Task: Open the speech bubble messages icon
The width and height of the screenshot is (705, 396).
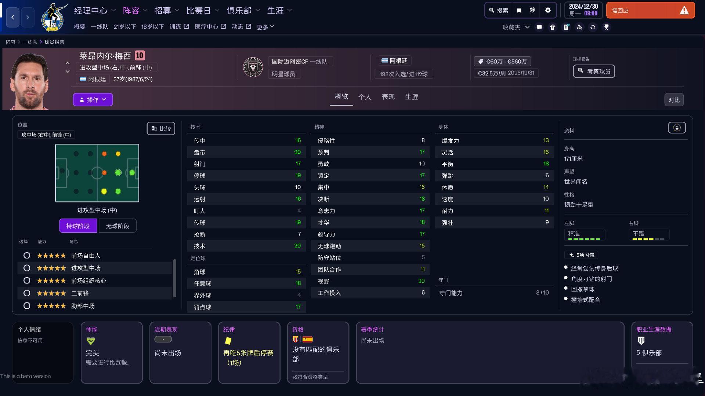Action: (539, 27)
